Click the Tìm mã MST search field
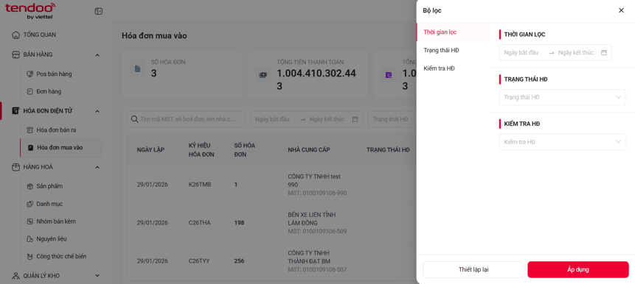The width and height of the screenshot is (635, 284). (187, 120)
